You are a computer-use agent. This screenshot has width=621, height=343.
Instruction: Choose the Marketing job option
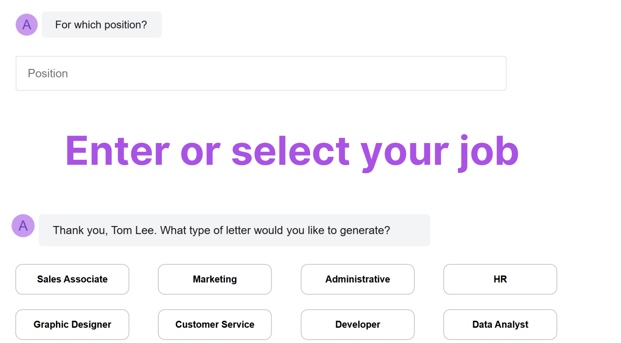pyautogui.click(x=215, y=279)
